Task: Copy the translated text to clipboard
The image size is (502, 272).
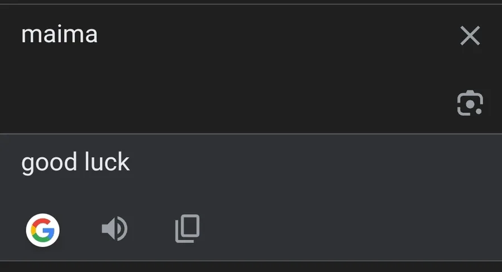Action: (187, 229)
